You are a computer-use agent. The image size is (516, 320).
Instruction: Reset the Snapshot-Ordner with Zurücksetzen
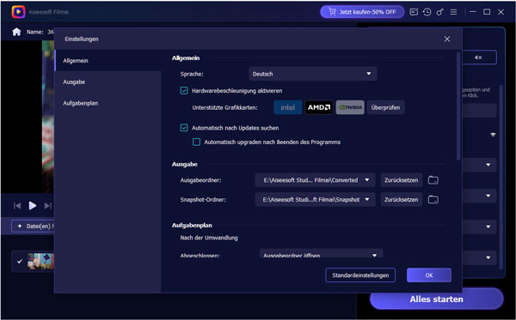pos(402,200)
